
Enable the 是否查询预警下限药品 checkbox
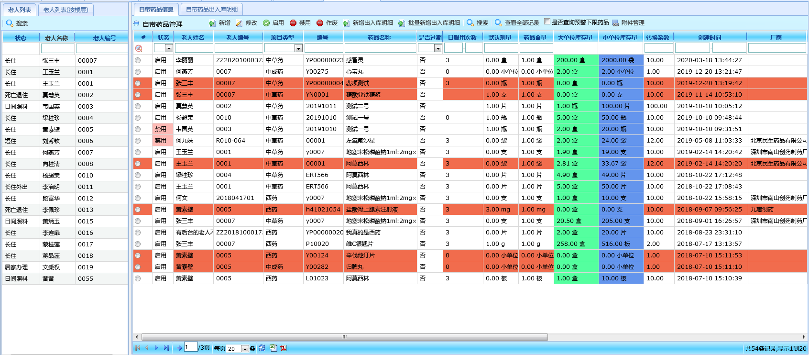(547, 22)
